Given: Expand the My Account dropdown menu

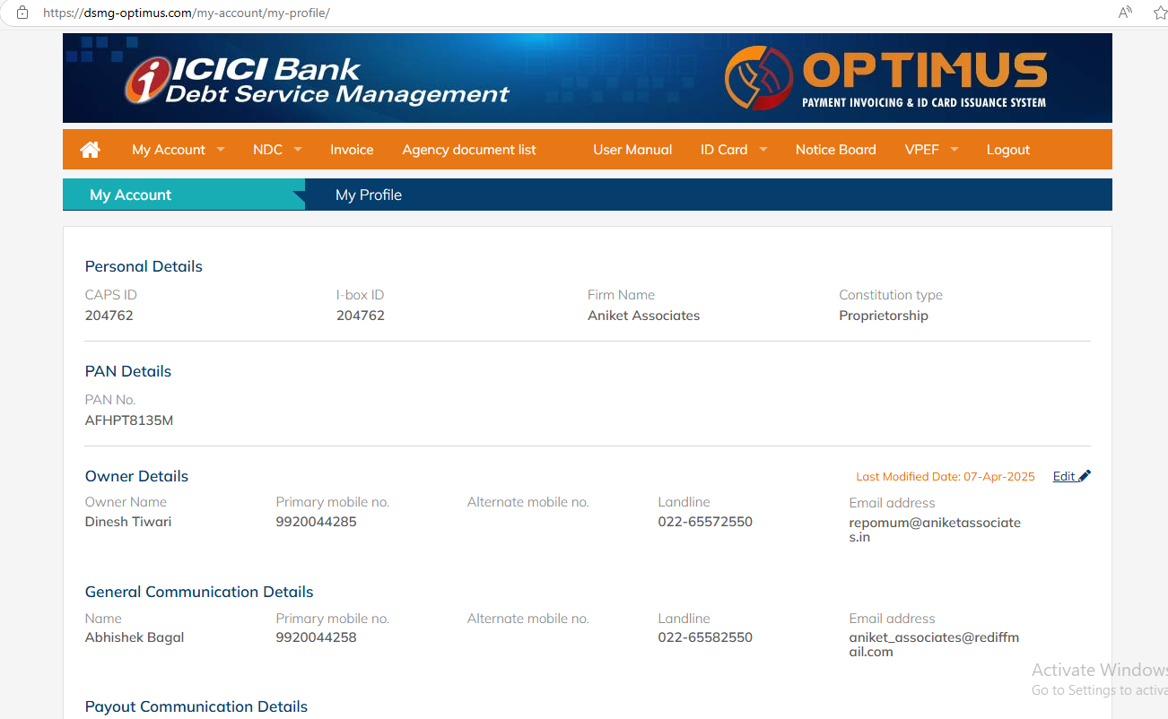Looking at the screenshot, I should [177, 150].
